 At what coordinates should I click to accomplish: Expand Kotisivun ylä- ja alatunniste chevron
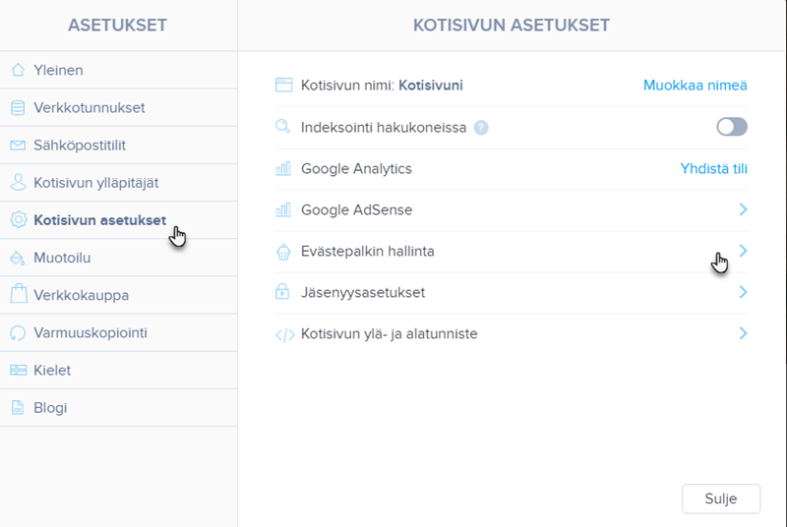tap(743, 333)
